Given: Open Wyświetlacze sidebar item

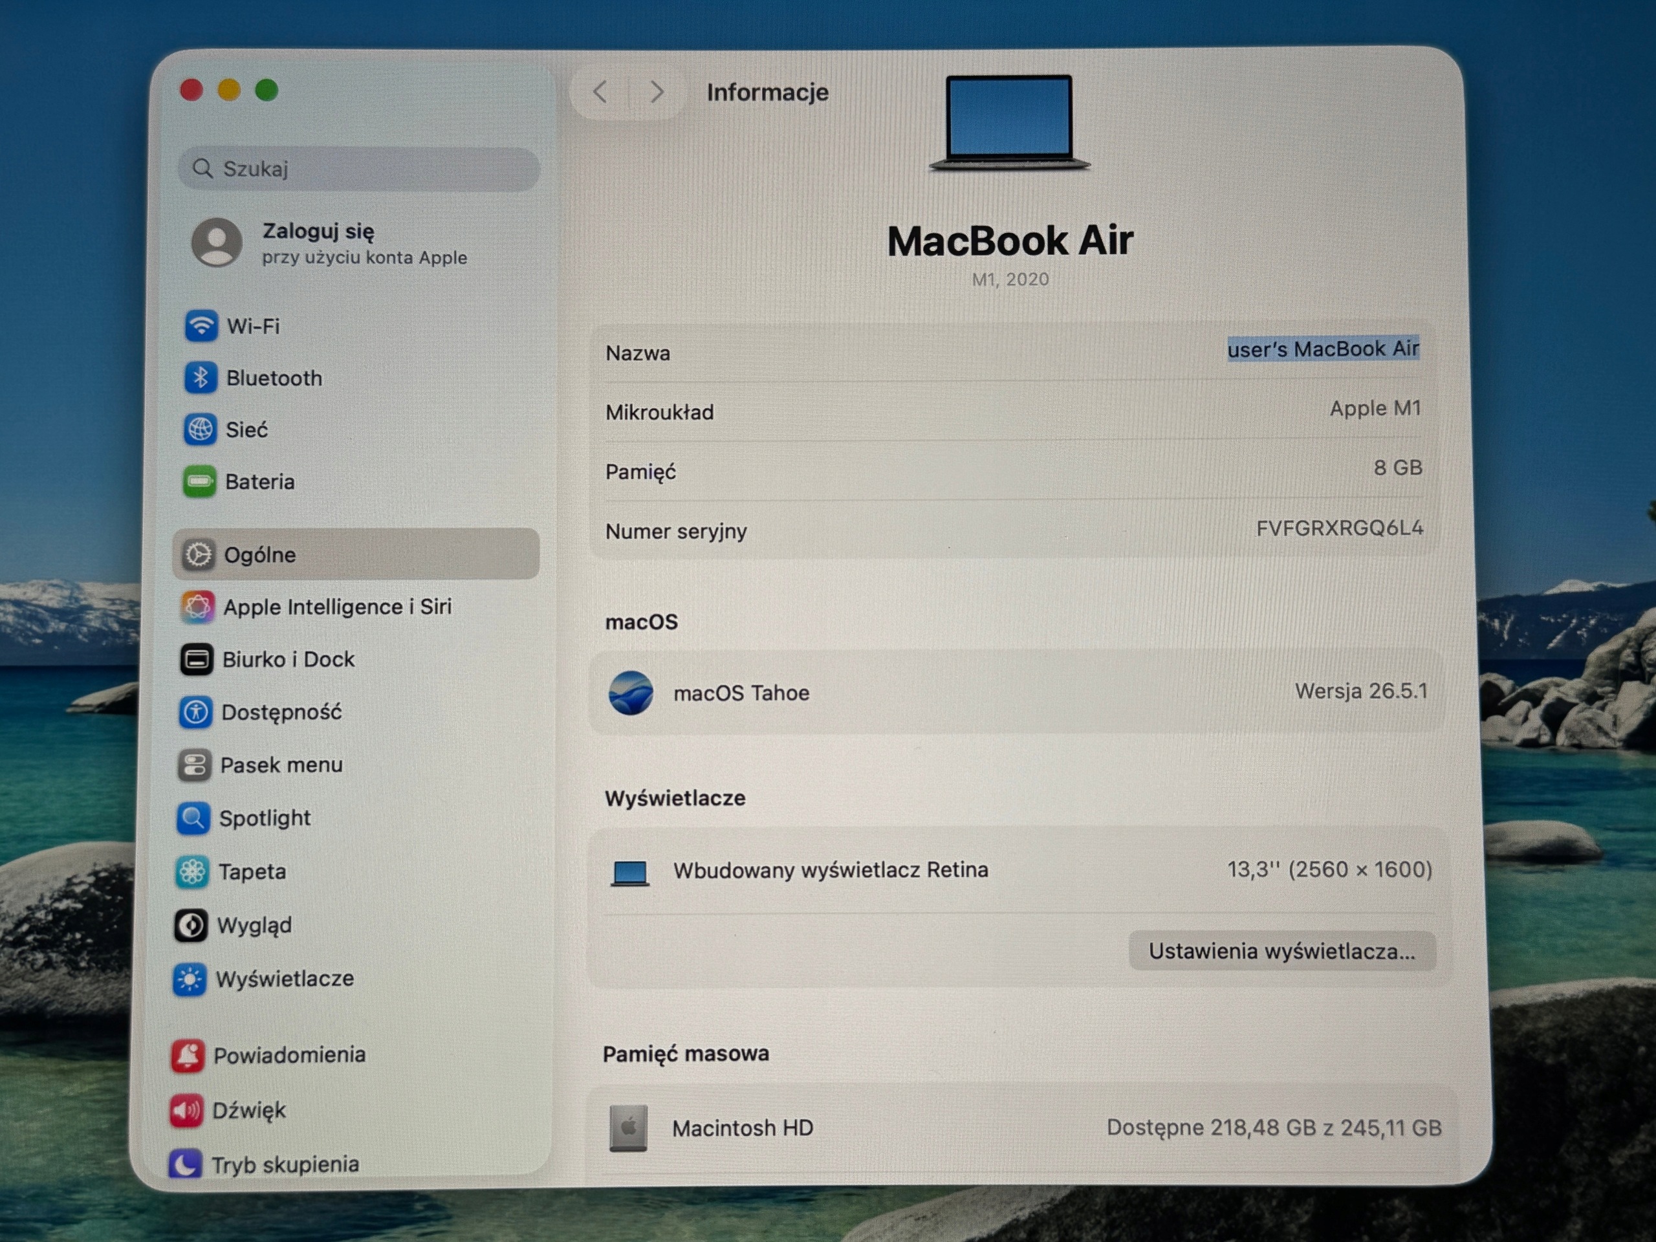Looking at the screenshot, I should tap(263, 979).
